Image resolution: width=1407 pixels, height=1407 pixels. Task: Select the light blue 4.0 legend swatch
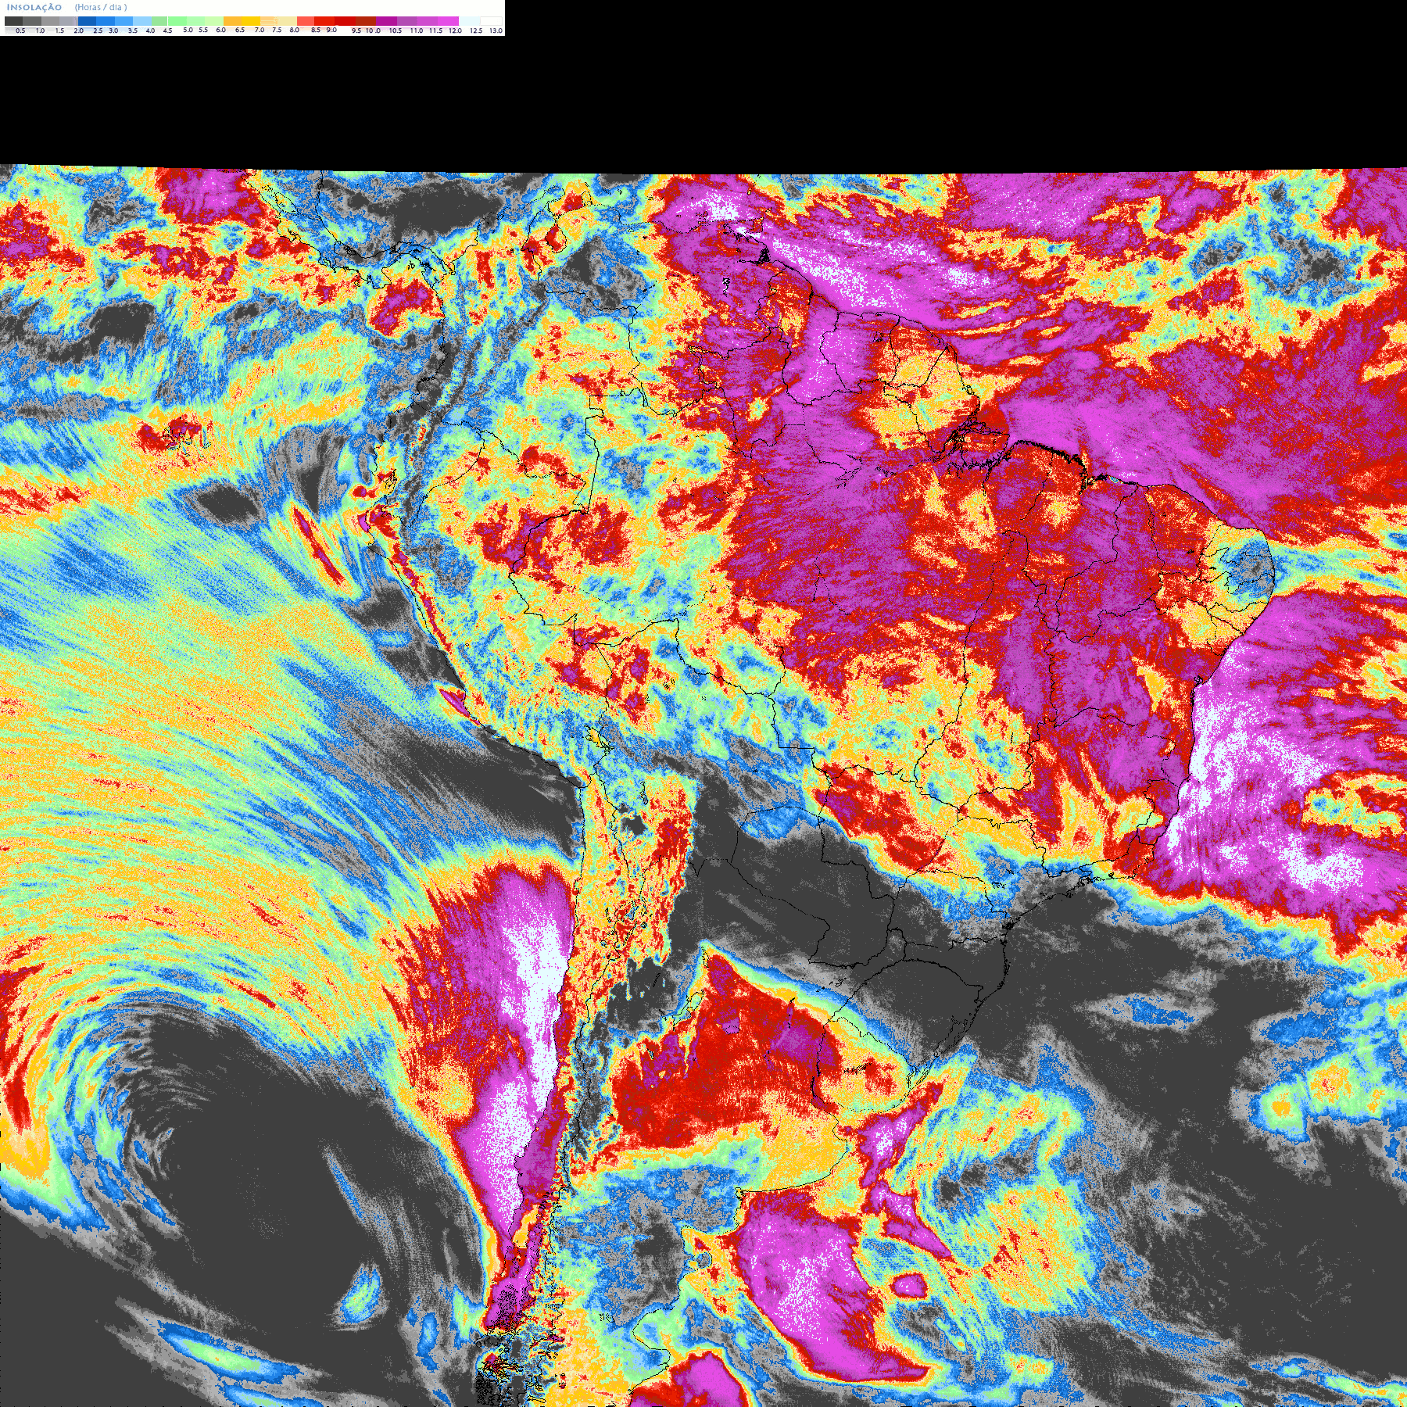point(142,21)
